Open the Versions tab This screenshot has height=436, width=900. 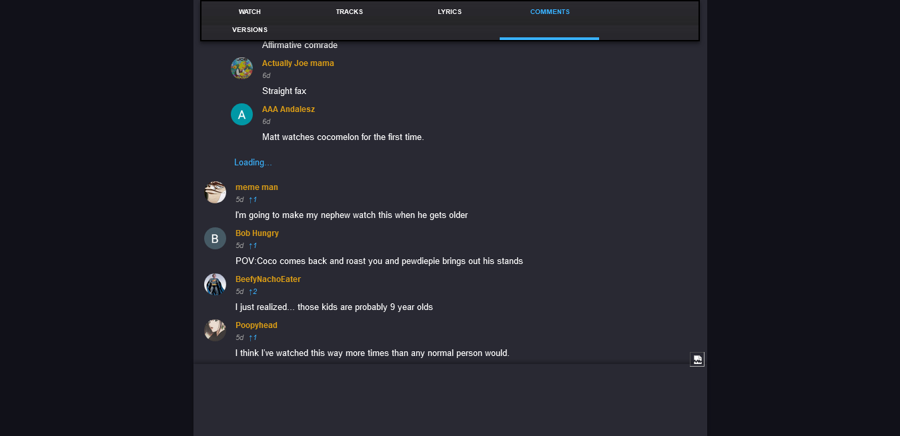pyautogui.click(x=250, y=30)
